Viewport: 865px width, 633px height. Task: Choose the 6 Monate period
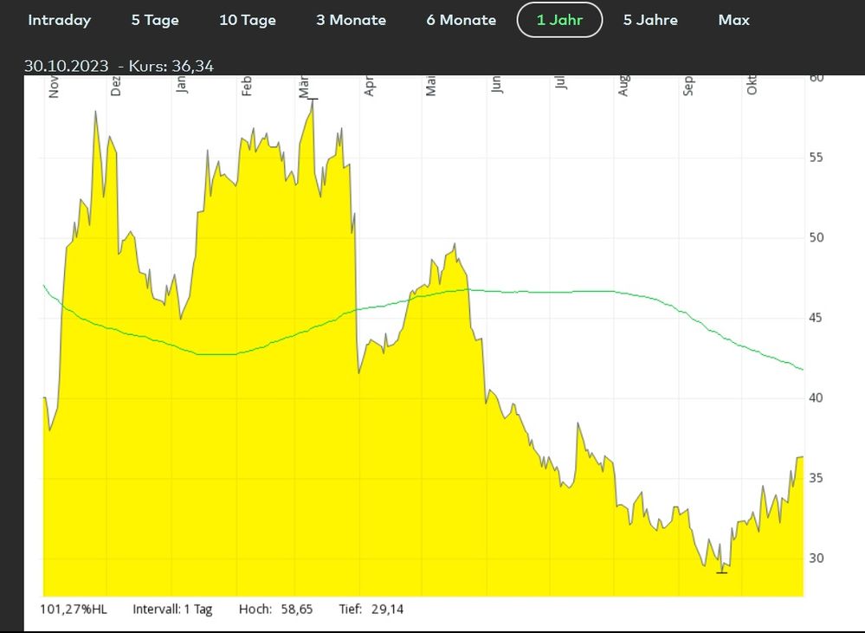(462, 20)
